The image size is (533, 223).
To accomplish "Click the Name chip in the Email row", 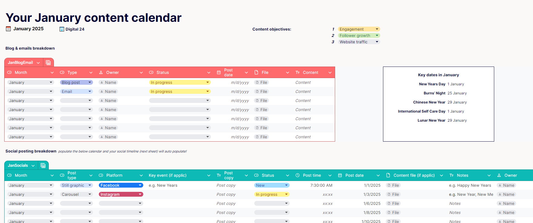I will [108, 92].
